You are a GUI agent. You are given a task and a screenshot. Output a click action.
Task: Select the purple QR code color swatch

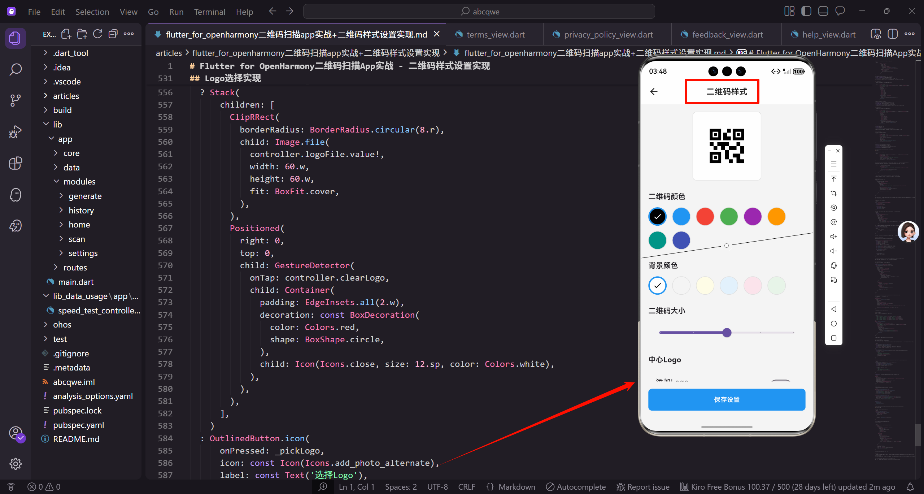click(753, 216)
